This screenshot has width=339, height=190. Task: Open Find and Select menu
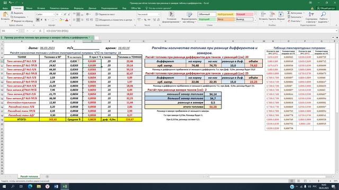pos(323,17)
